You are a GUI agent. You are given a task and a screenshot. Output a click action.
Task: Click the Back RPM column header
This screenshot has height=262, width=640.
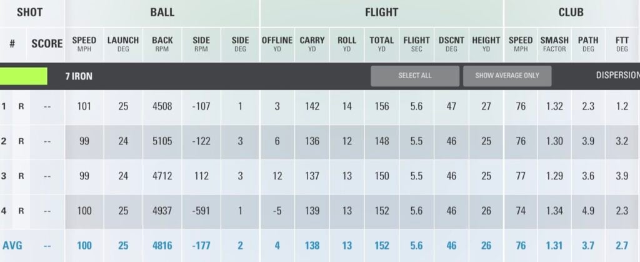click(x=162, y=44)
